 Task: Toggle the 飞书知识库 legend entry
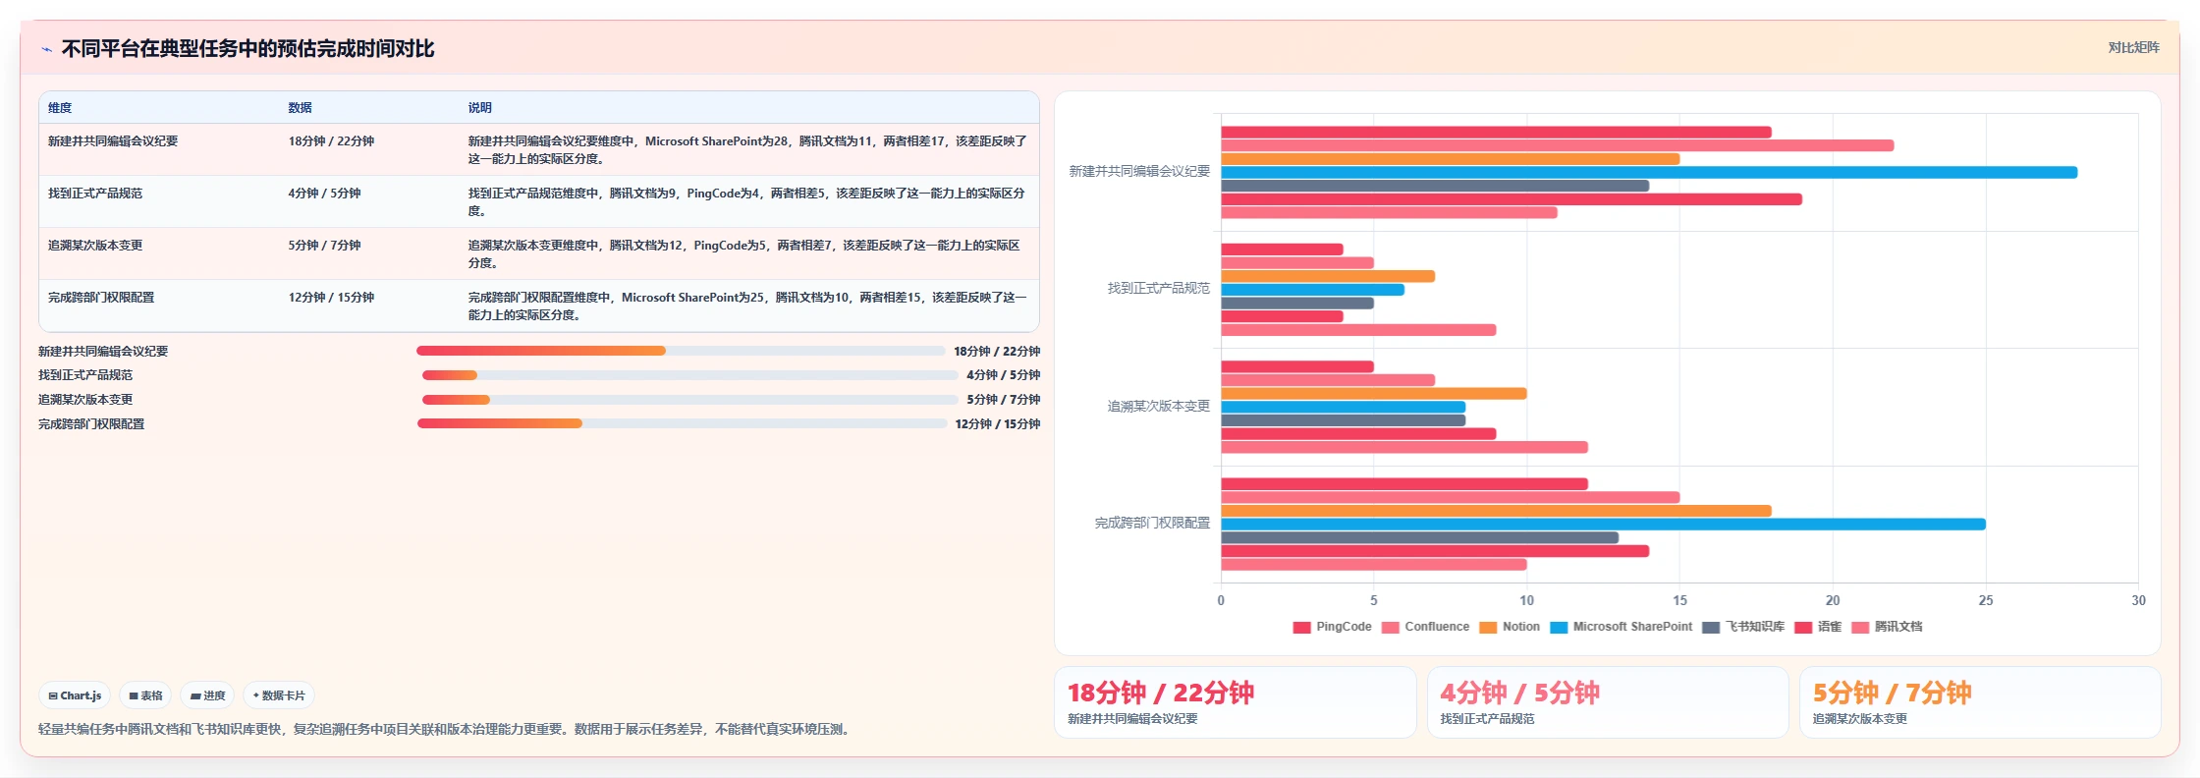pos(1743,627)
